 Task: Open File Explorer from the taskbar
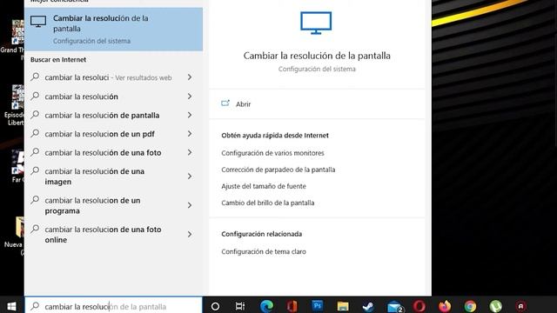pos(343,306)
